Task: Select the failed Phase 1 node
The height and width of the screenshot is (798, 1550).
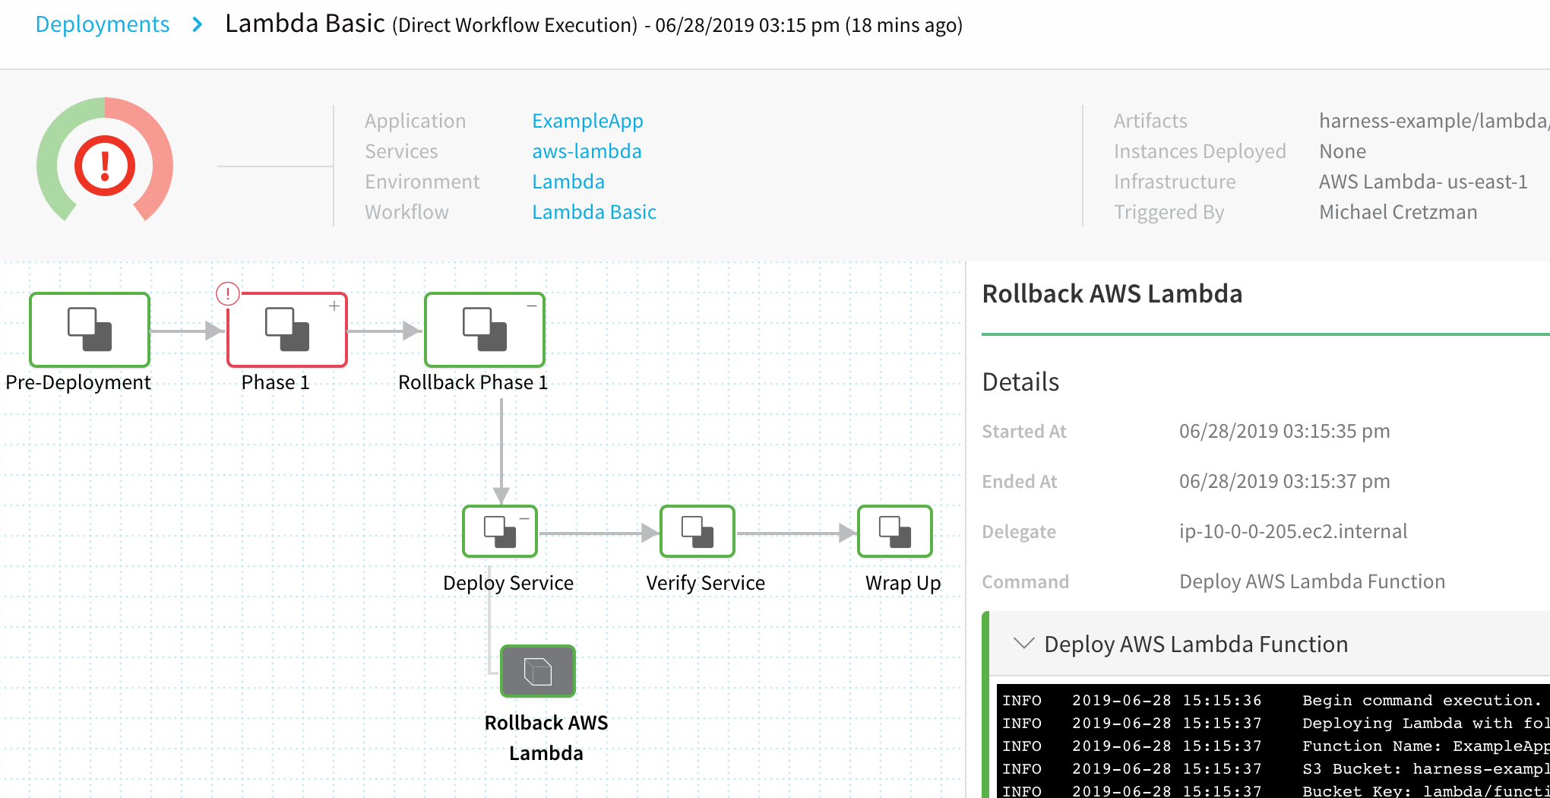Action: click(287, 330)
